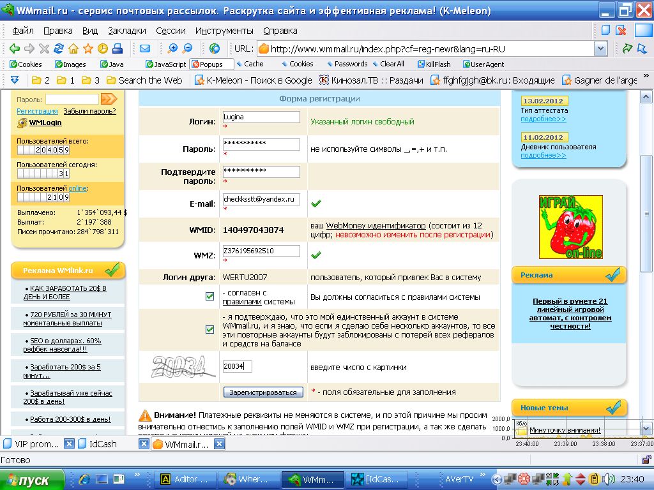The image size is (654, 490).
Task: Open the Закладки menu
Action: [127, 31]
